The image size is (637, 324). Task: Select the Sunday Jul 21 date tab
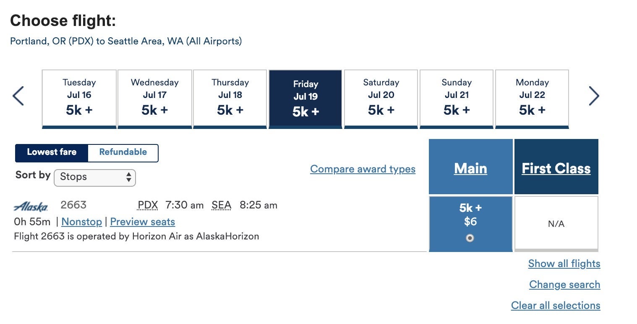(x=456, y=98)
